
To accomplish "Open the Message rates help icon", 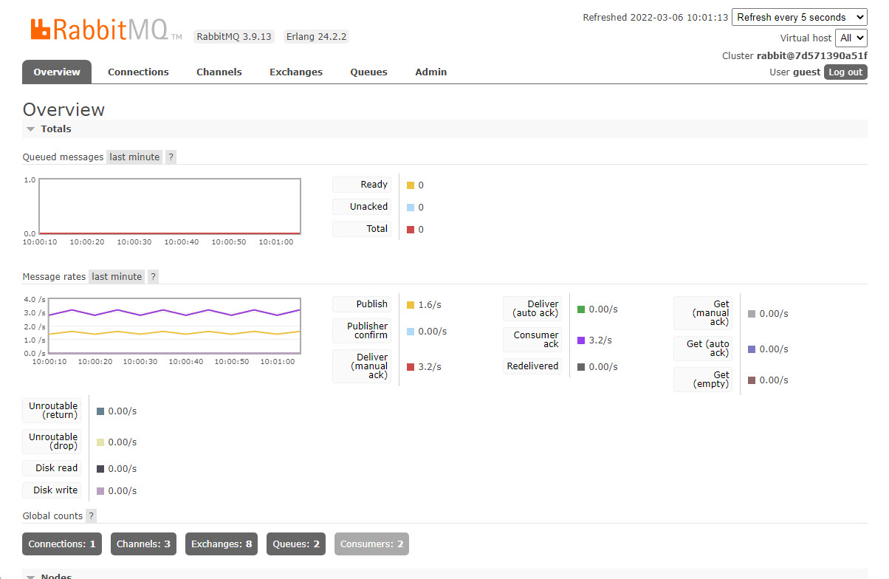I will pyautogui.click(x=153, y=276).
